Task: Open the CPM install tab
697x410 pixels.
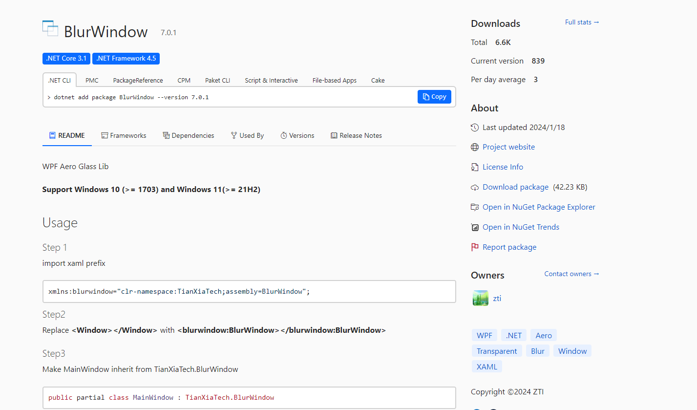Action: [184, 80]
